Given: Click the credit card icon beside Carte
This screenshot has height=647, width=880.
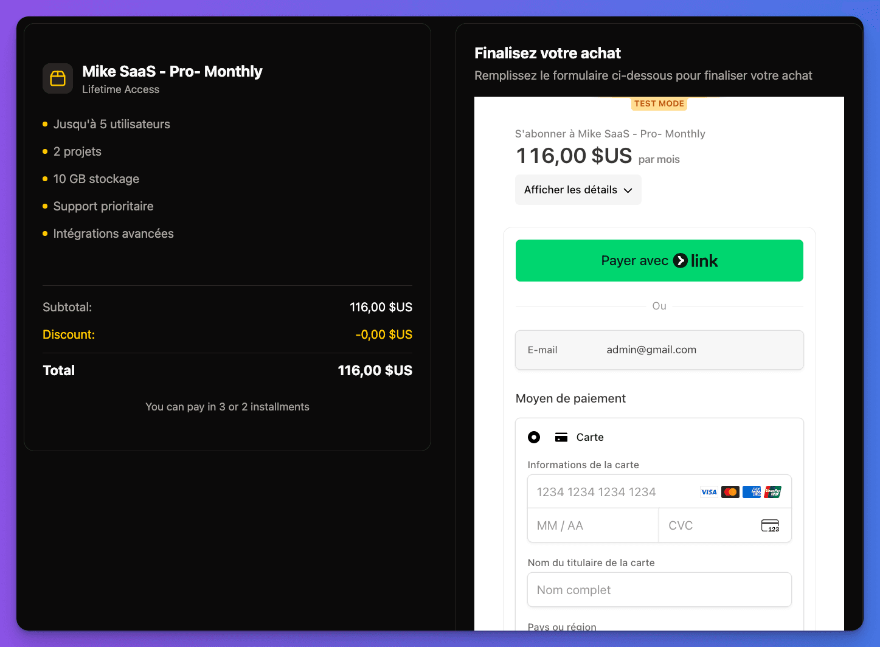Looking at the screenshot, I should [561, 437].
